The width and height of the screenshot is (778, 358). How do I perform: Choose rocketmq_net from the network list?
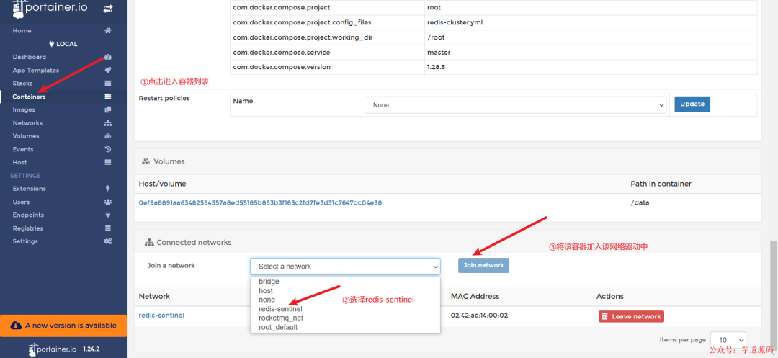click(x=281, y=318)
